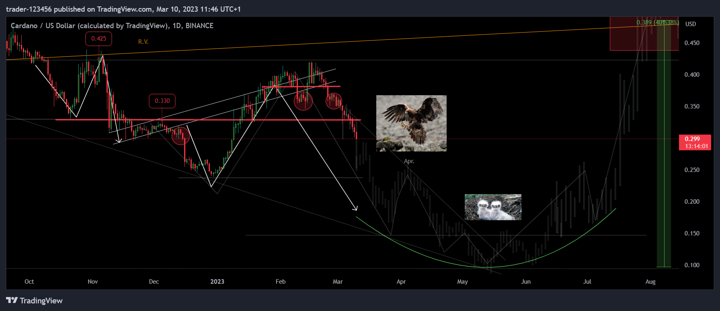Click the current price tag 0.299
Image resolution: width=720 pixels, height=311 pixels.
tap(695, 142)
